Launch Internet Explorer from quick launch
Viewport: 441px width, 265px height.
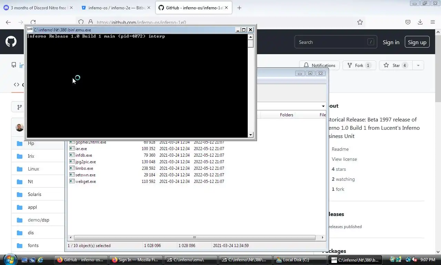point(40,260)
